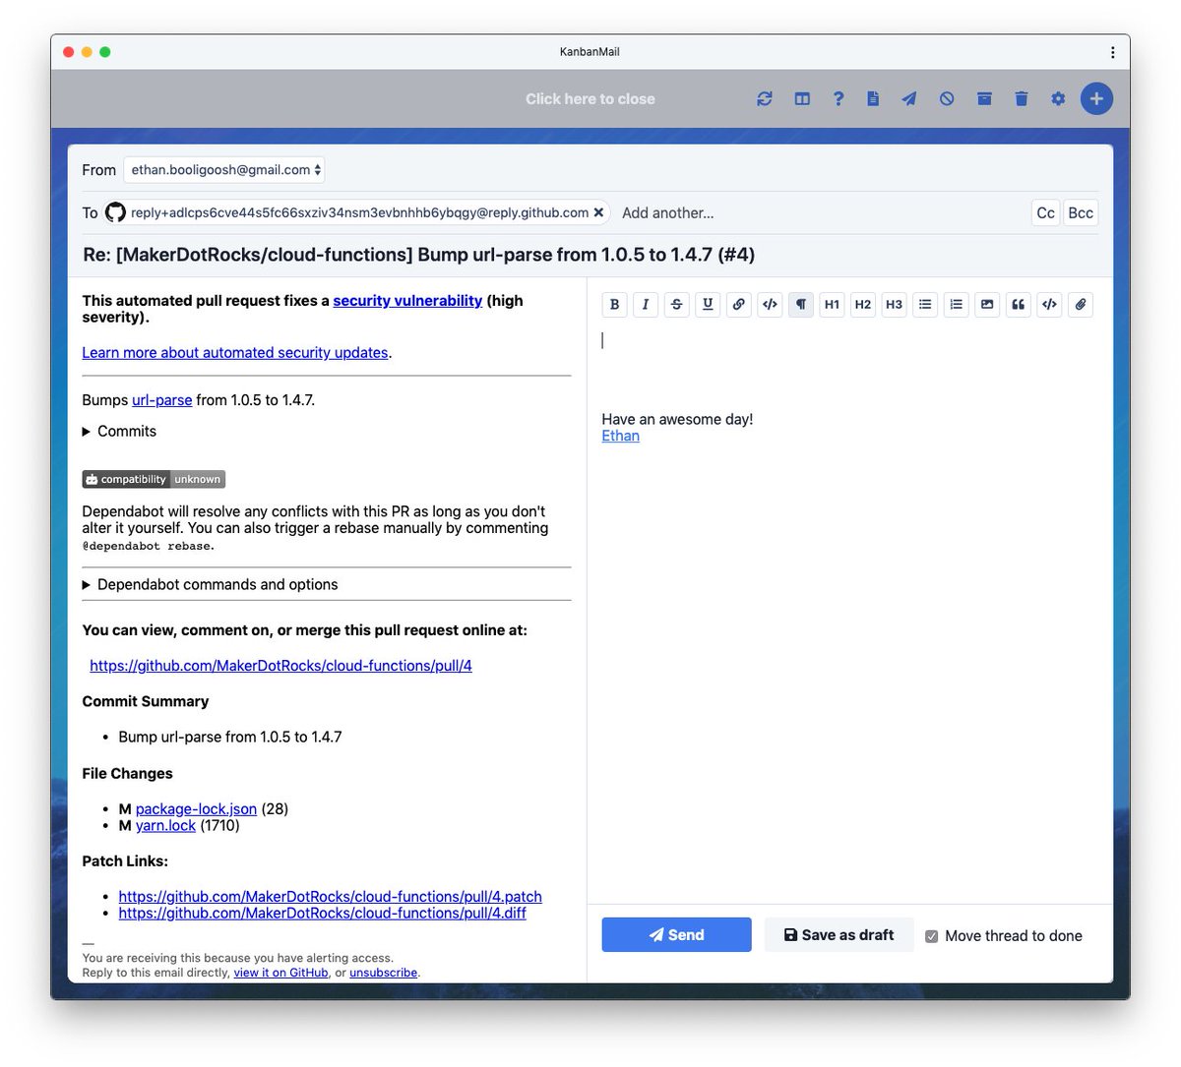The width and height of the screenshot is (1181, 1067).
Task: Open the three-dot menu in title bar
Action: (x=1112, y=52)
